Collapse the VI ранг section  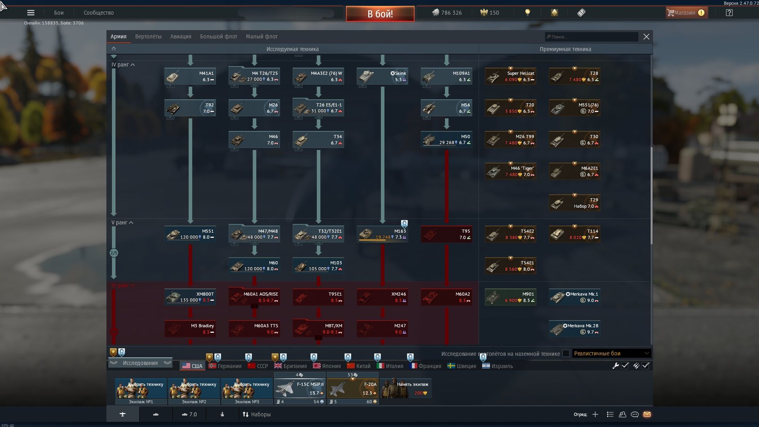(x=123, y=285)
